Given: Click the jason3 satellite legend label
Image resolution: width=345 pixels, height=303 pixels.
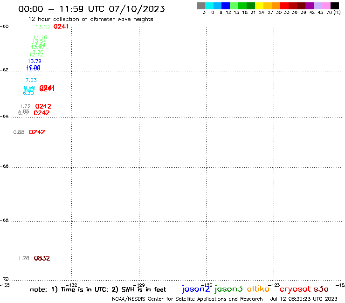Looking at the screenshot, I should pyautogui.click(x=228, y=289).
